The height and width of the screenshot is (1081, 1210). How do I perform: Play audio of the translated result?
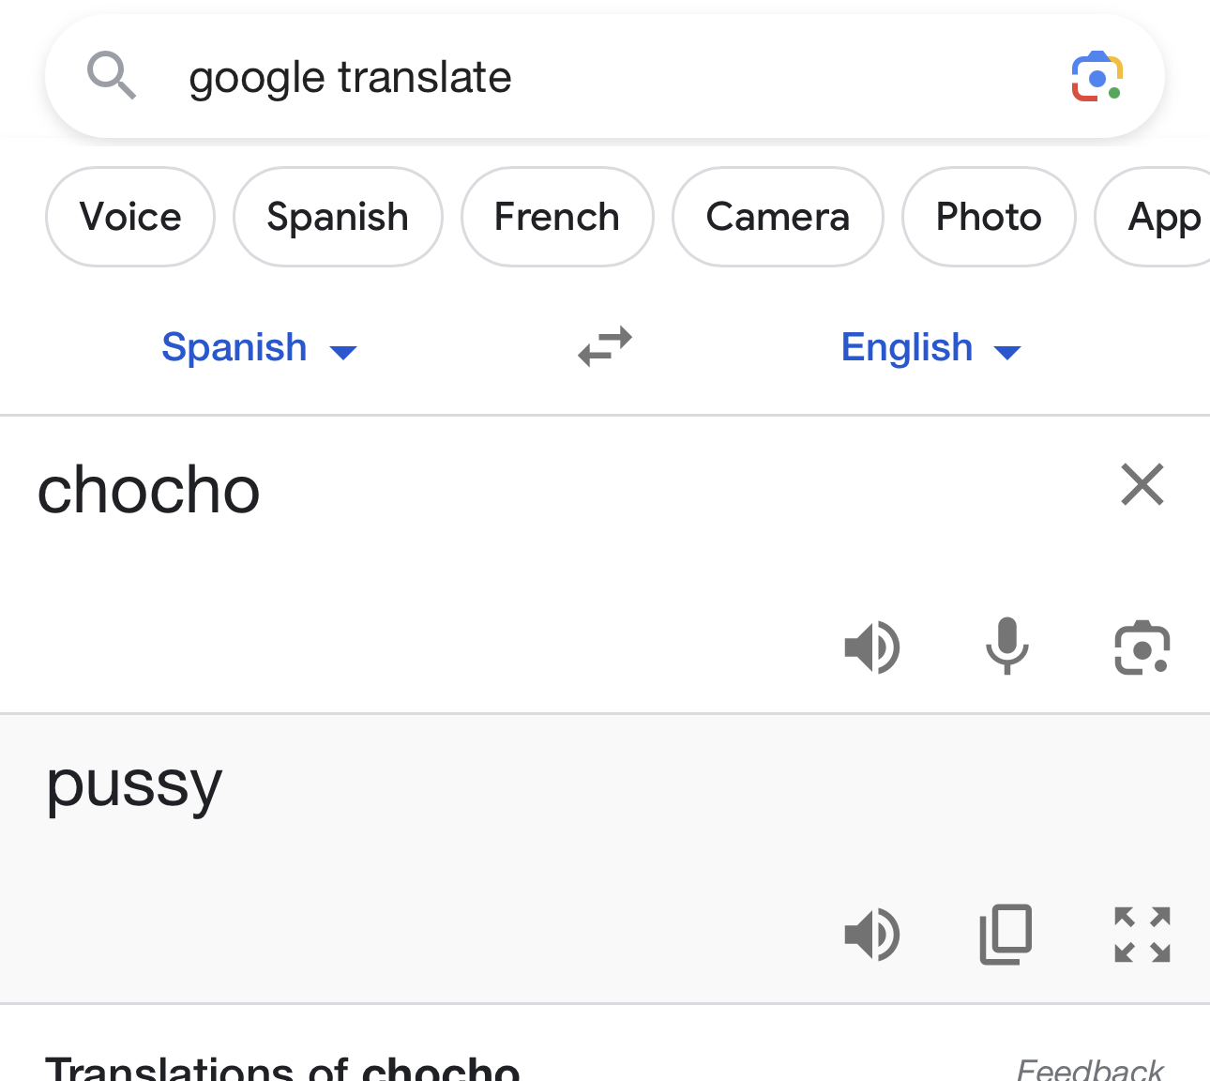point(872,935)
